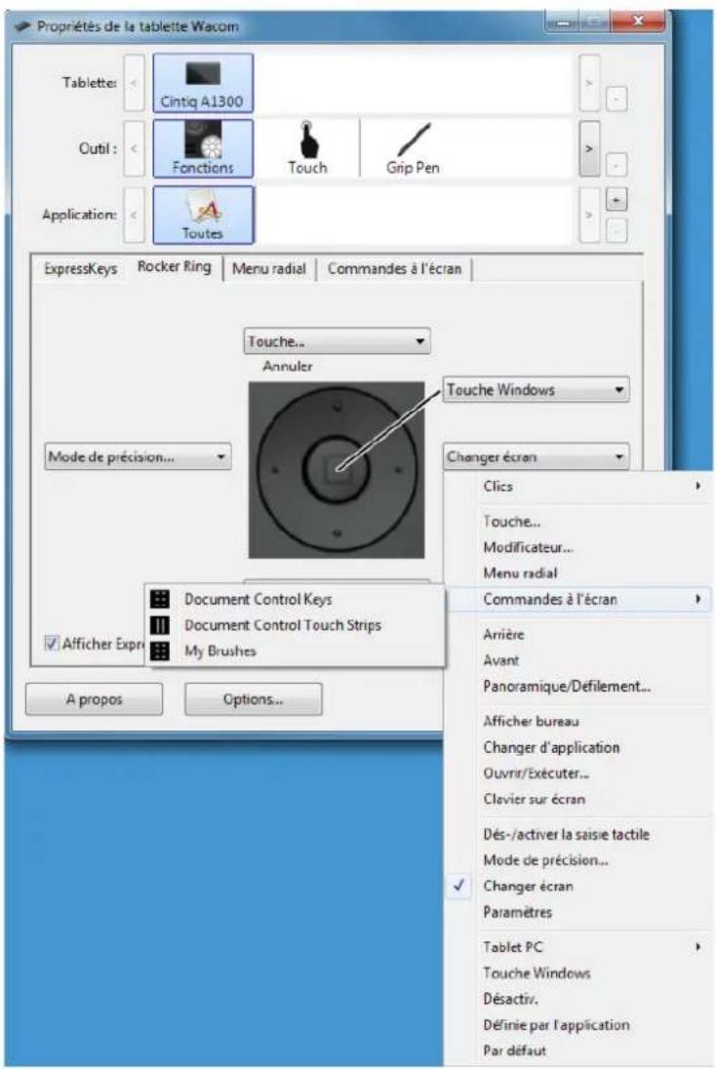
Task: Choose Modificateur... menu entry
Action: point(578,547)
